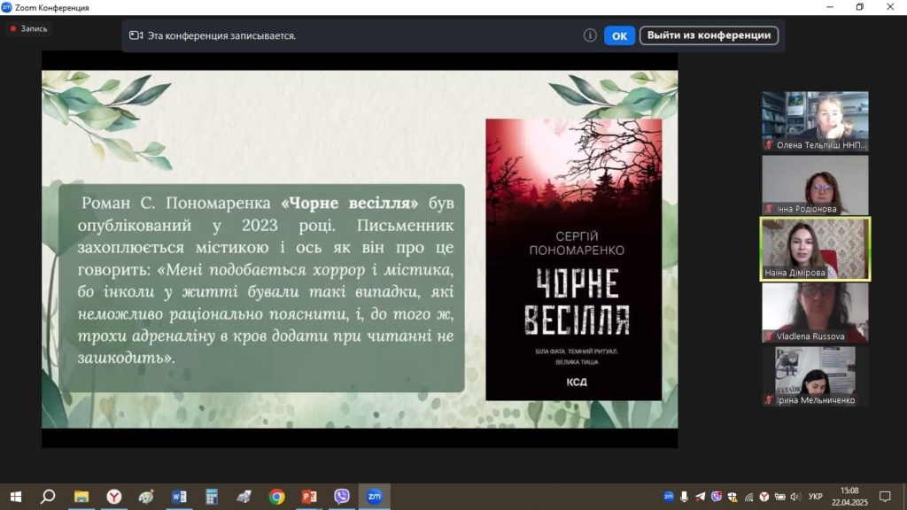
Task: Click the Zoom icon in system tray
Action: pos(669,497)
